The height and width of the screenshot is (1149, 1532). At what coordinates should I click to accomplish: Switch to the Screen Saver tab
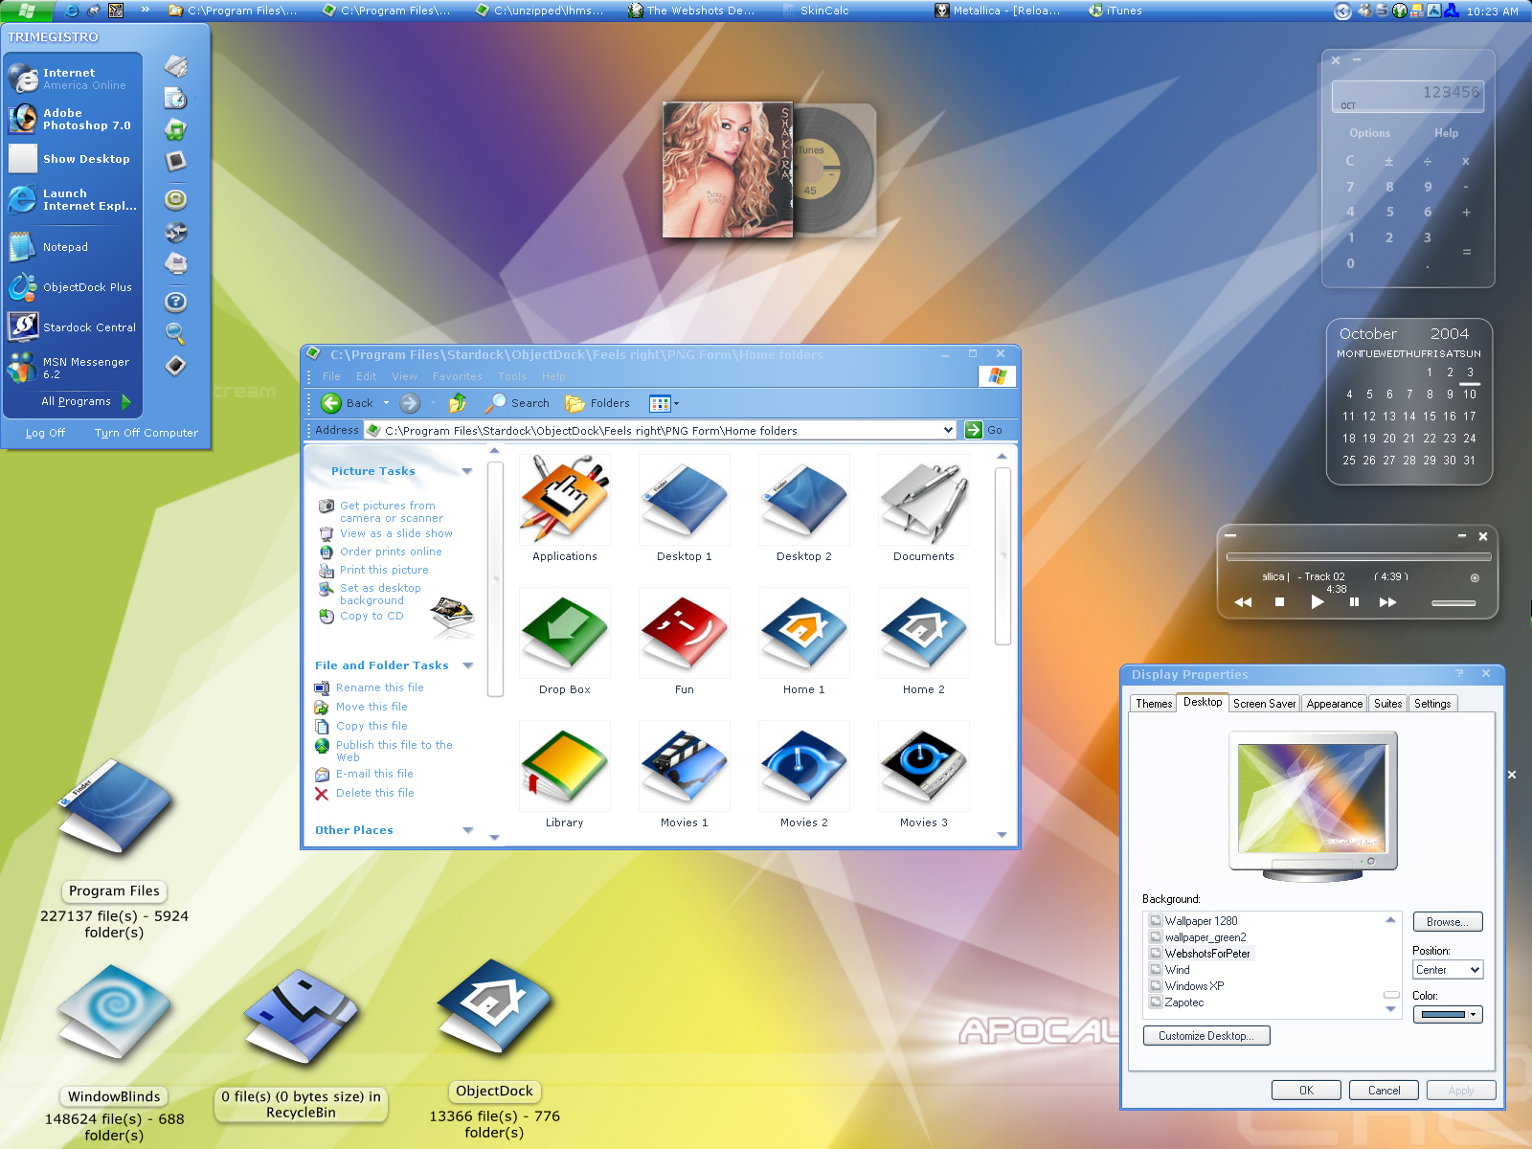click(x=1264, y=704)
